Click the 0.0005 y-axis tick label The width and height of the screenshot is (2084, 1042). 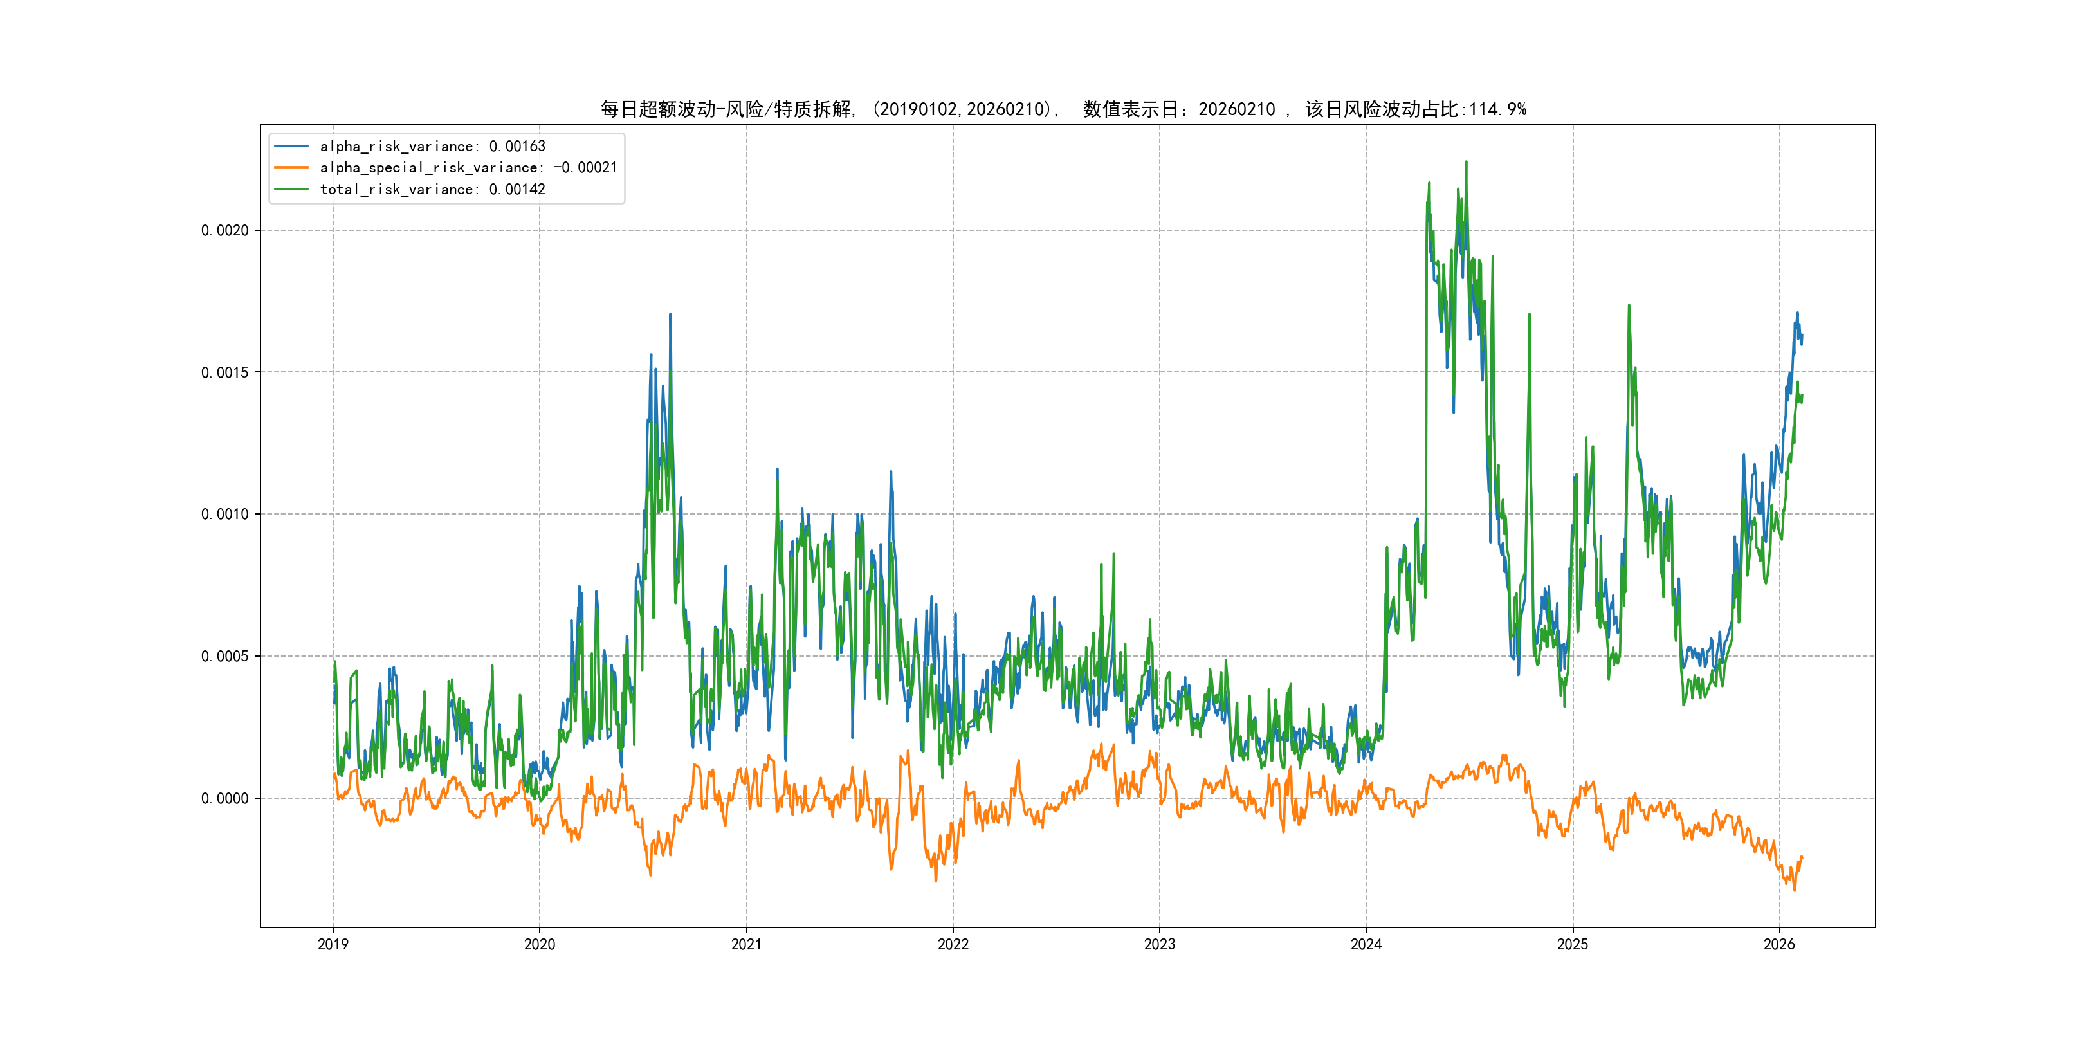coord(225,656)
